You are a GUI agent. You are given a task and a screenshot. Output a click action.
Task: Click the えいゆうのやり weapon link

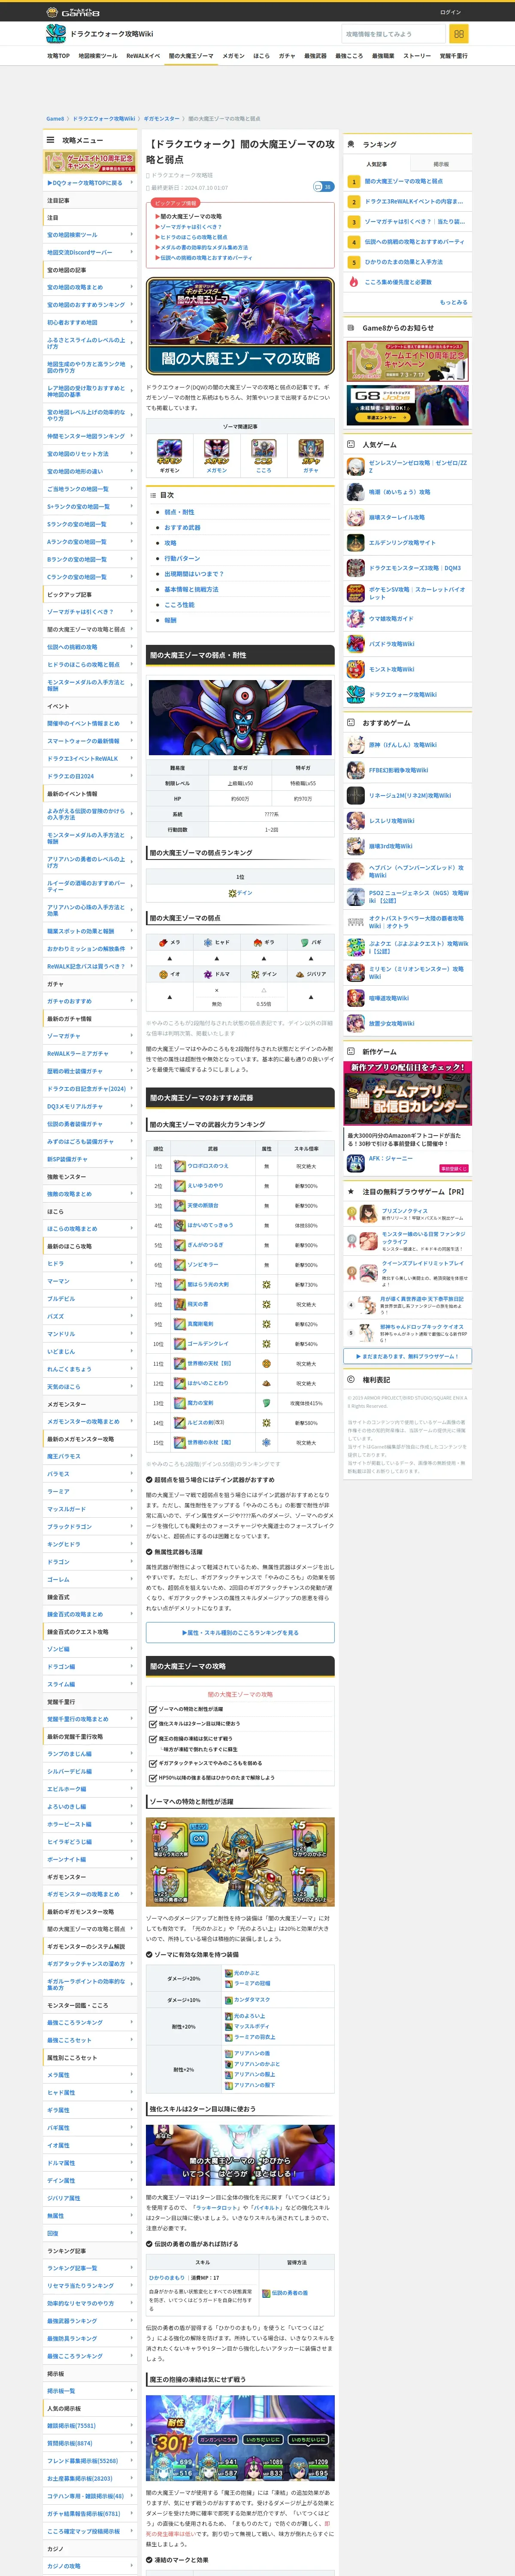click(x=205, y=1186)
